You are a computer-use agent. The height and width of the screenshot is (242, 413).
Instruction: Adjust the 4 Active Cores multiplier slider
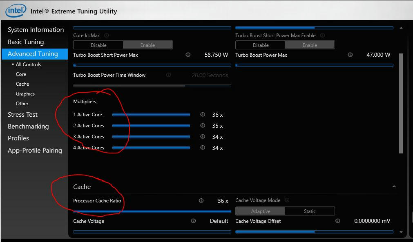151,148
